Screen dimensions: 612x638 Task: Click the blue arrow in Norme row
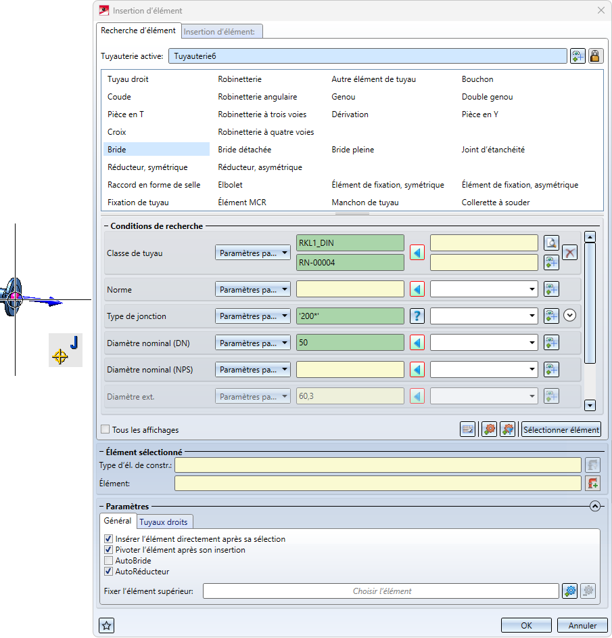[417, 290]
